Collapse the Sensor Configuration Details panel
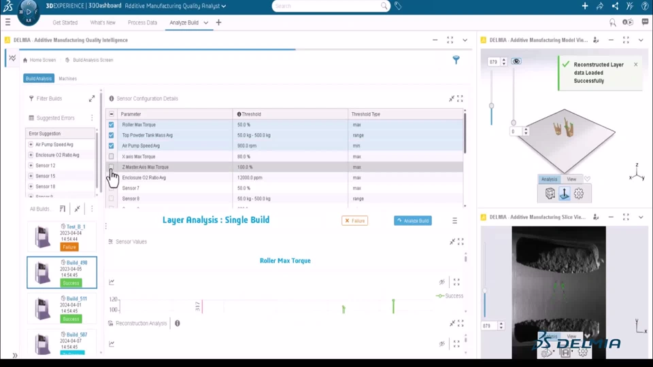The width and height of the screenshot is (653, 367). point(452,99)
